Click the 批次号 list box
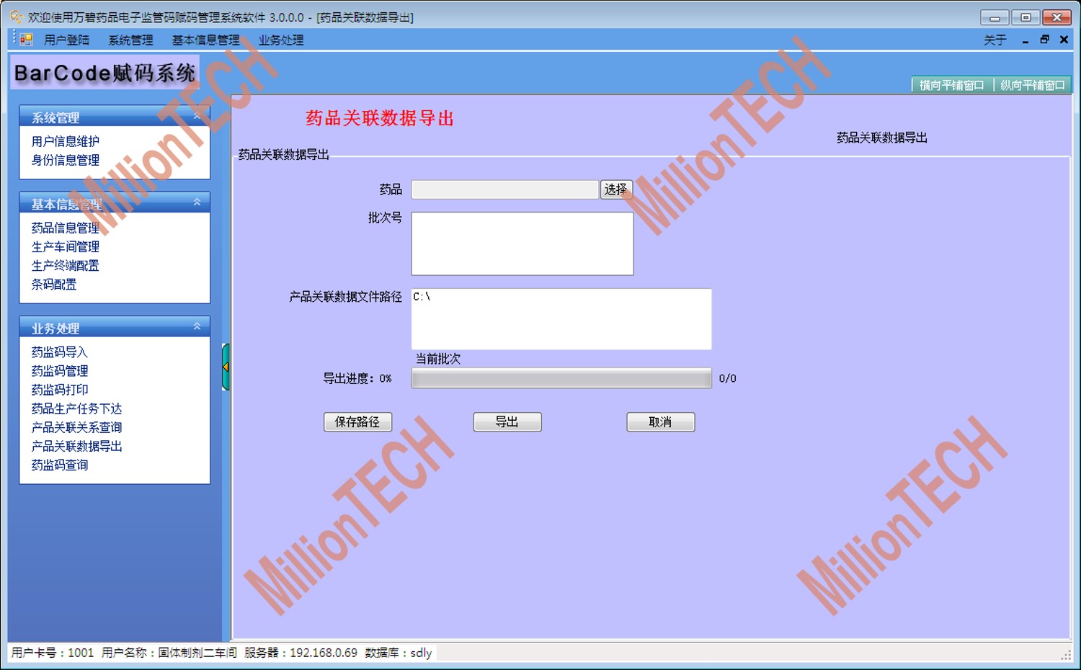Image resolution: width=1081 pixels, height=670 pixels. pyautogui.click(x=522, y=244)
